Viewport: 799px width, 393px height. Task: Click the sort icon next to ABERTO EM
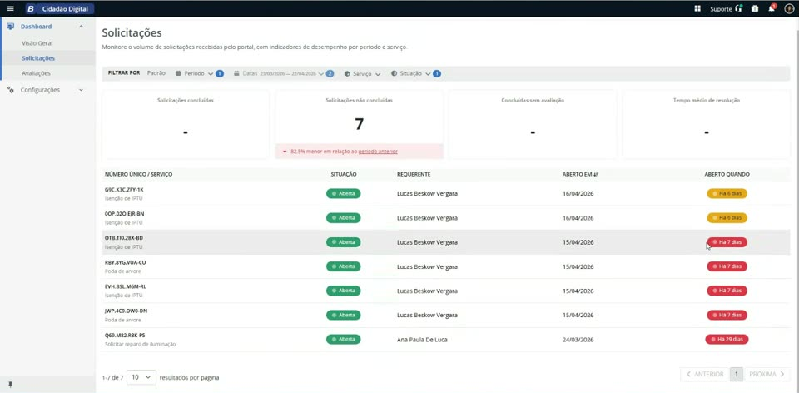tap(596, 174)
